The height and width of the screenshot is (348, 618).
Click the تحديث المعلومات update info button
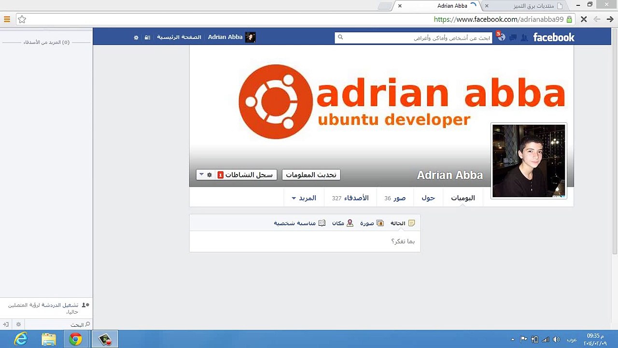tap(311, 175)
